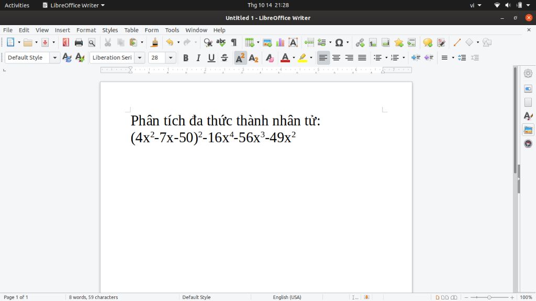536x301 pixels.
Task: Activate Clone Formatting paintbrush
Action: tap(154, 42)
